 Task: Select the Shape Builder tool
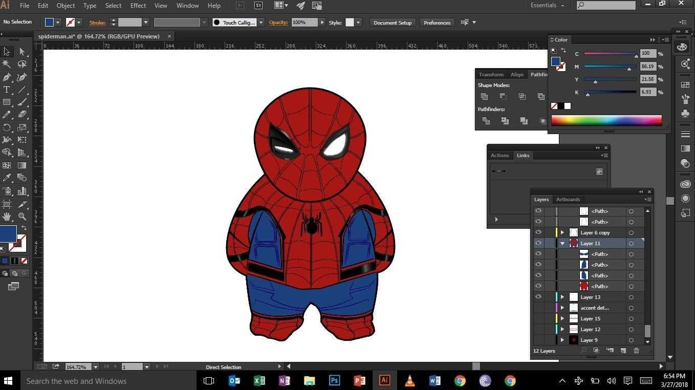[x=7, y=153]
